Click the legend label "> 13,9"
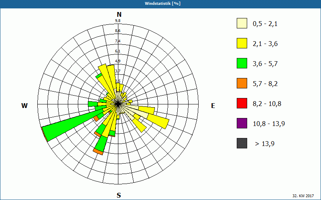Image resolution: width=321 pixels, height=200 pixels. click(x=265, y=144)
